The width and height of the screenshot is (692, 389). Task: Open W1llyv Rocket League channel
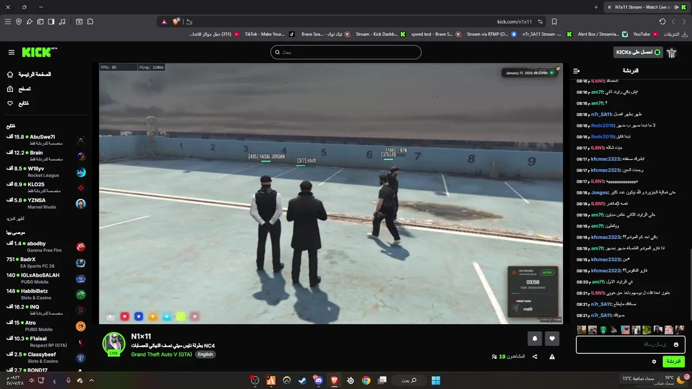46,172
